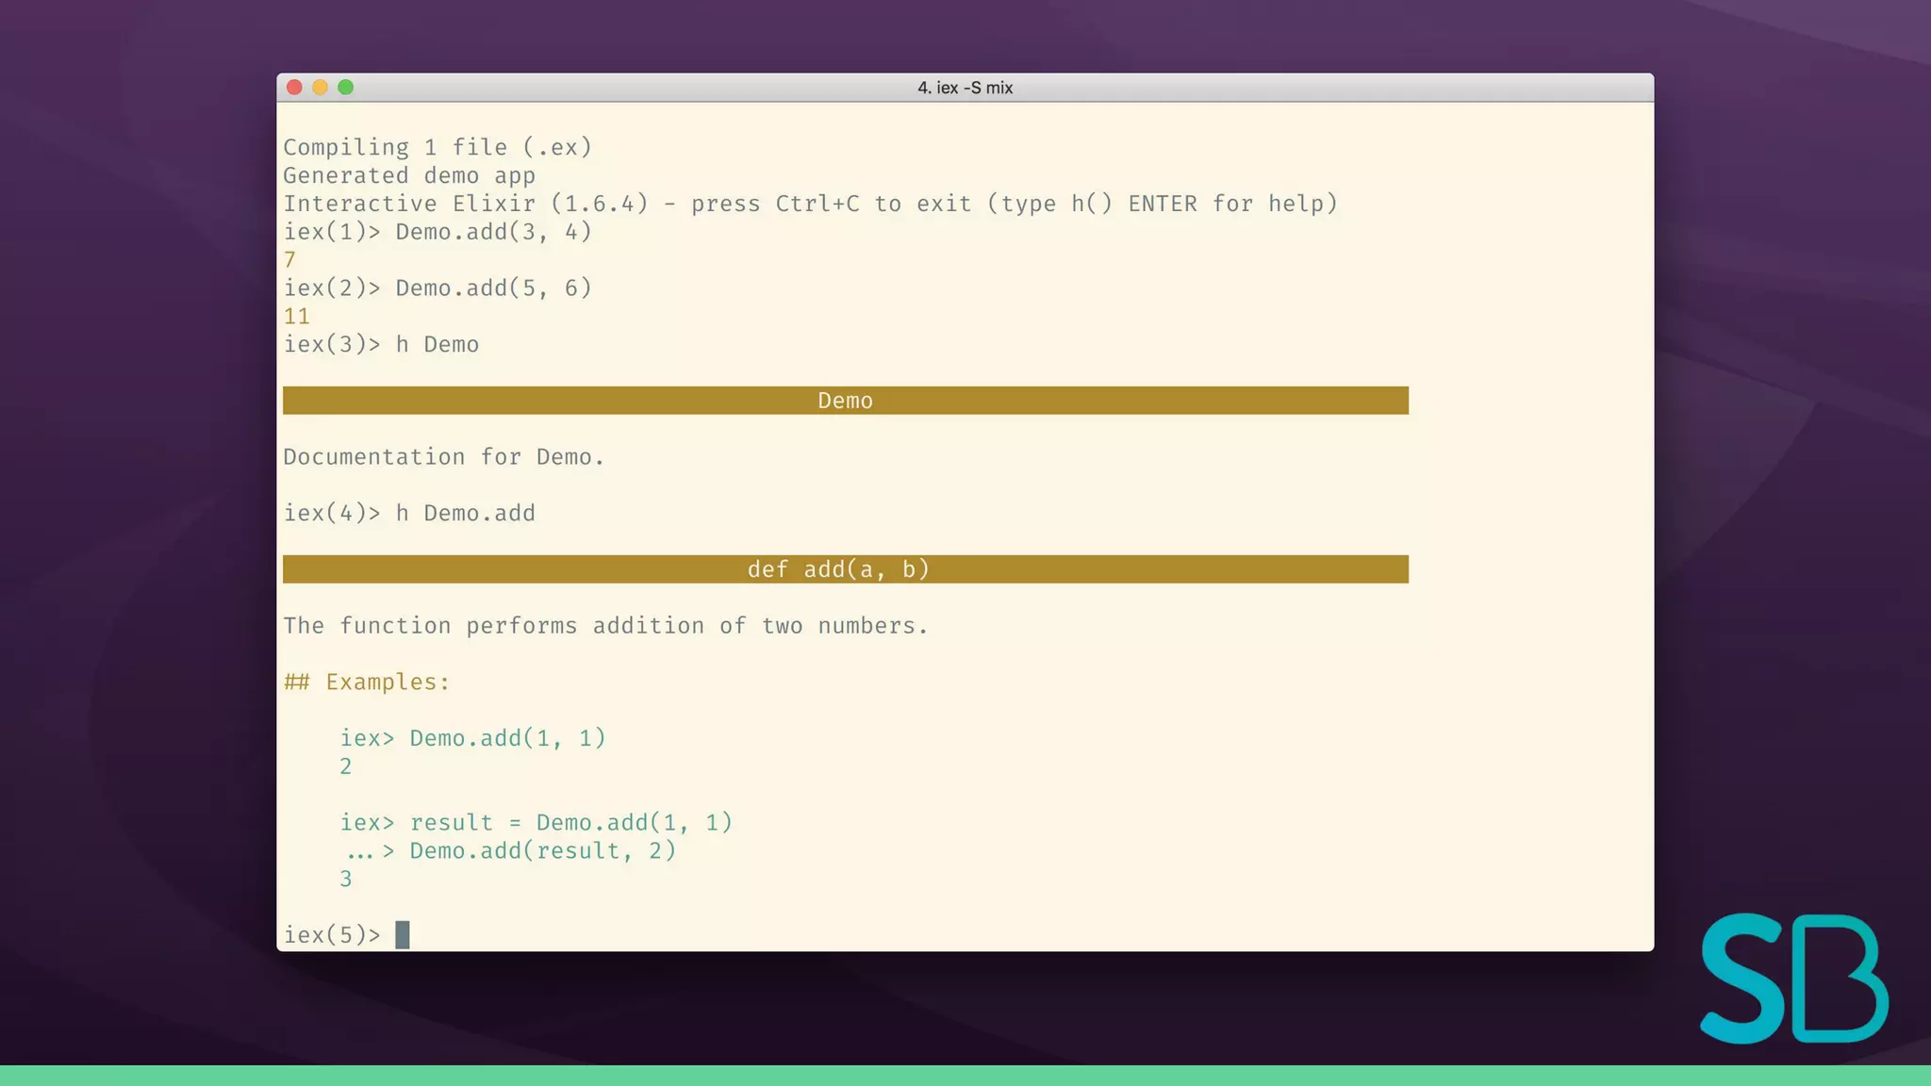Click 'Documentation for Demo.' text
This screenshot has height=1086, width=1931.
[x=443, y=457]
